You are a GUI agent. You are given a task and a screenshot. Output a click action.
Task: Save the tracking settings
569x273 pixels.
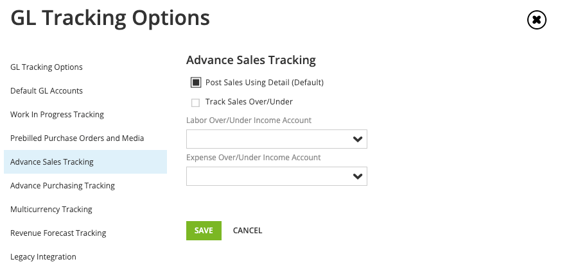point(204,231)
